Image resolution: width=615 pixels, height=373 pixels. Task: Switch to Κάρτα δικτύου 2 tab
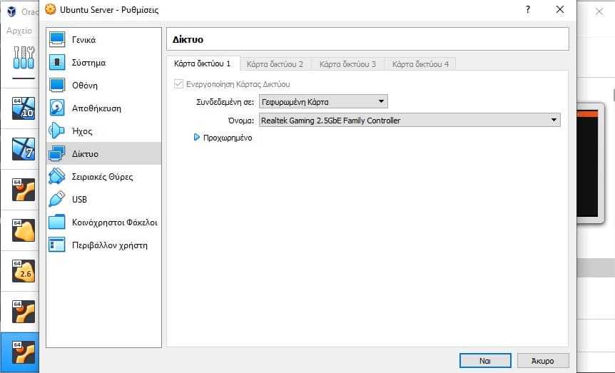coord(275,64)
